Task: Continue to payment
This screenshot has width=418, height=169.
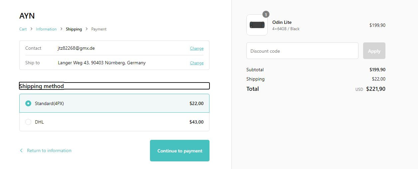Action: [x=180, y=151]
